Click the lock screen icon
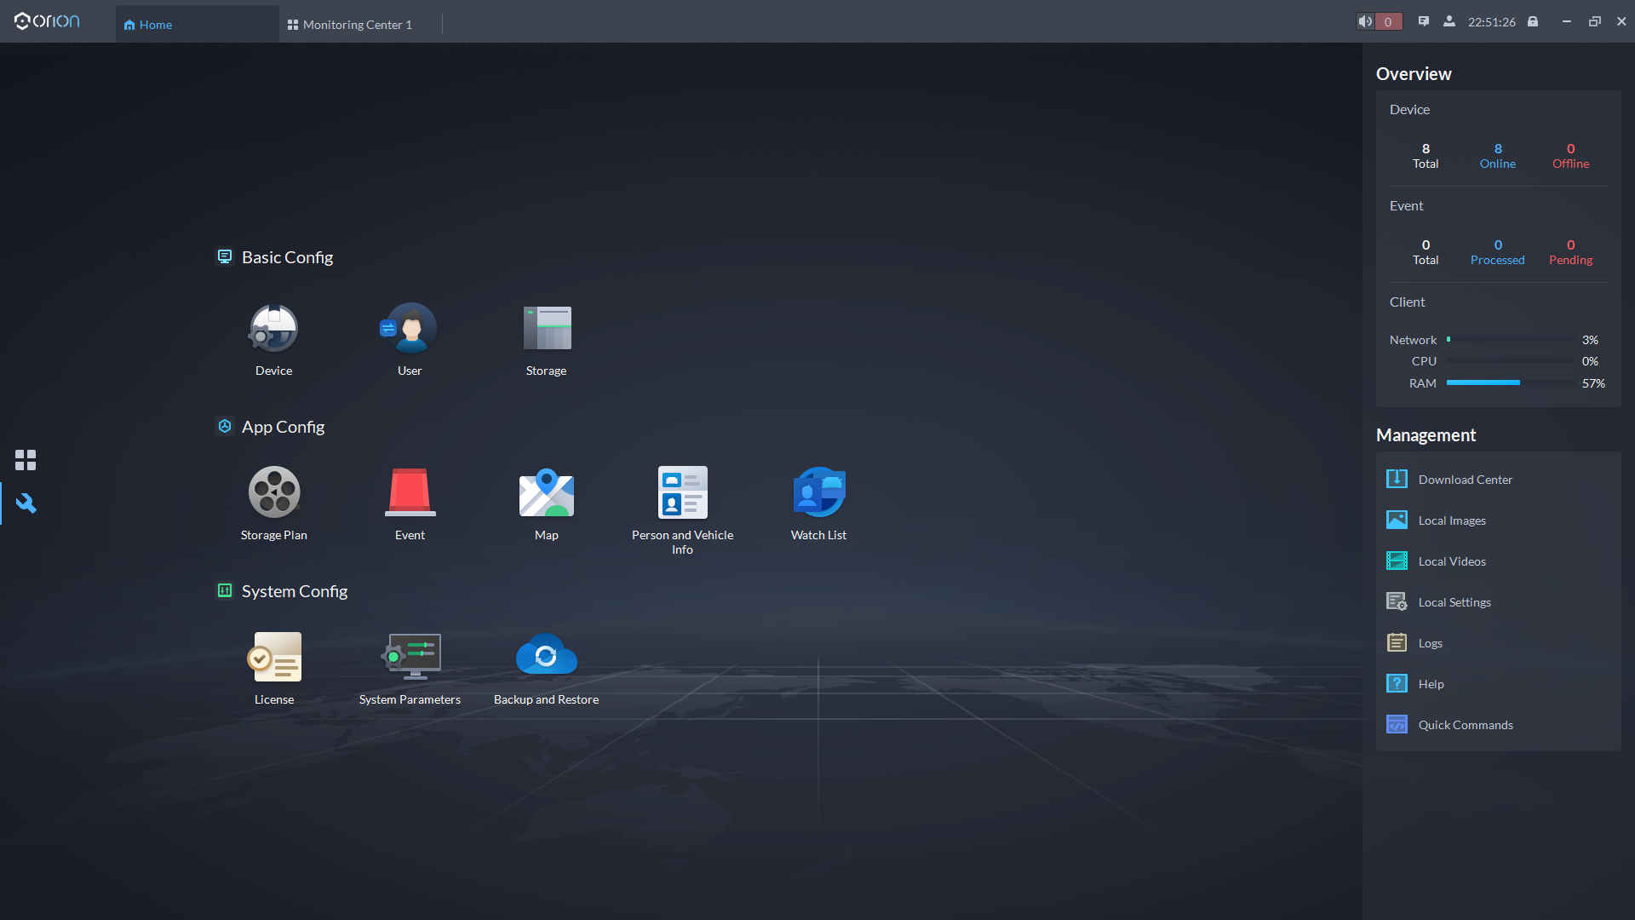Image resolution: width=1635 pixels, height=920 pixels. [x=1533, y=22]
